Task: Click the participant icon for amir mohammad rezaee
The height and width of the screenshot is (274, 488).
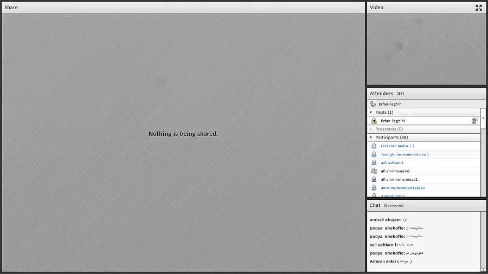Action: coord(374,188)
